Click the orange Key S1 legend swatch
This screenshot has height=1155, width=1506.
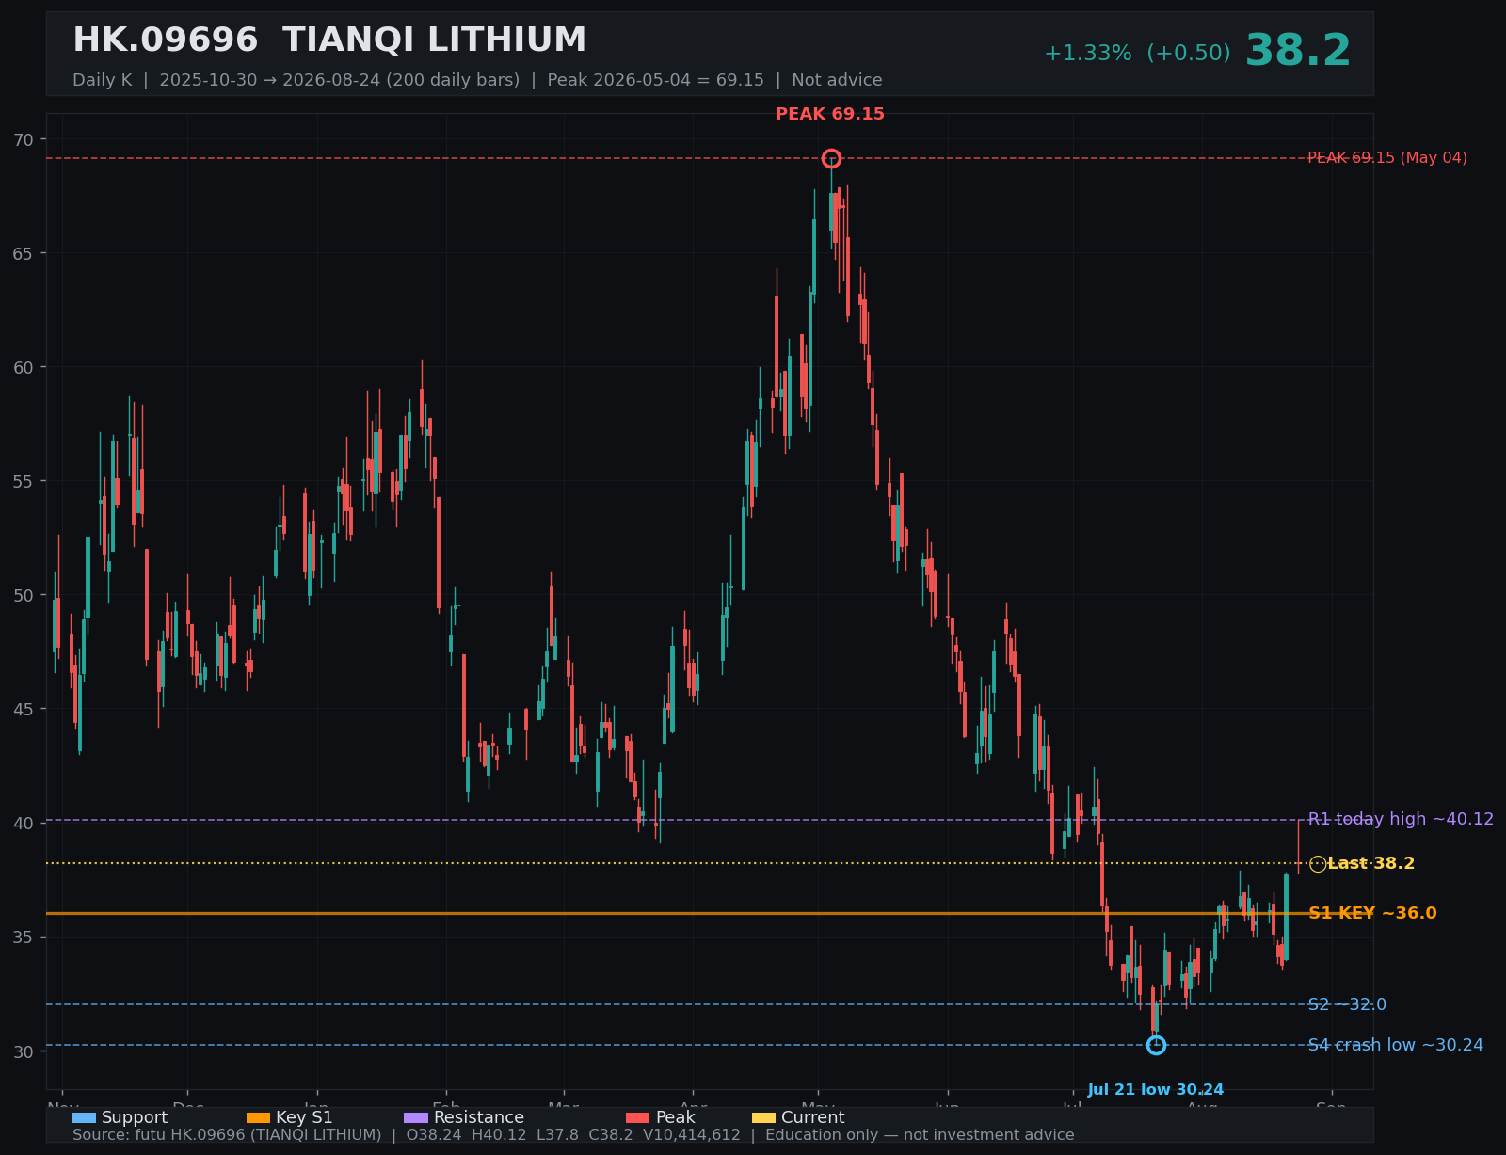258,1117
